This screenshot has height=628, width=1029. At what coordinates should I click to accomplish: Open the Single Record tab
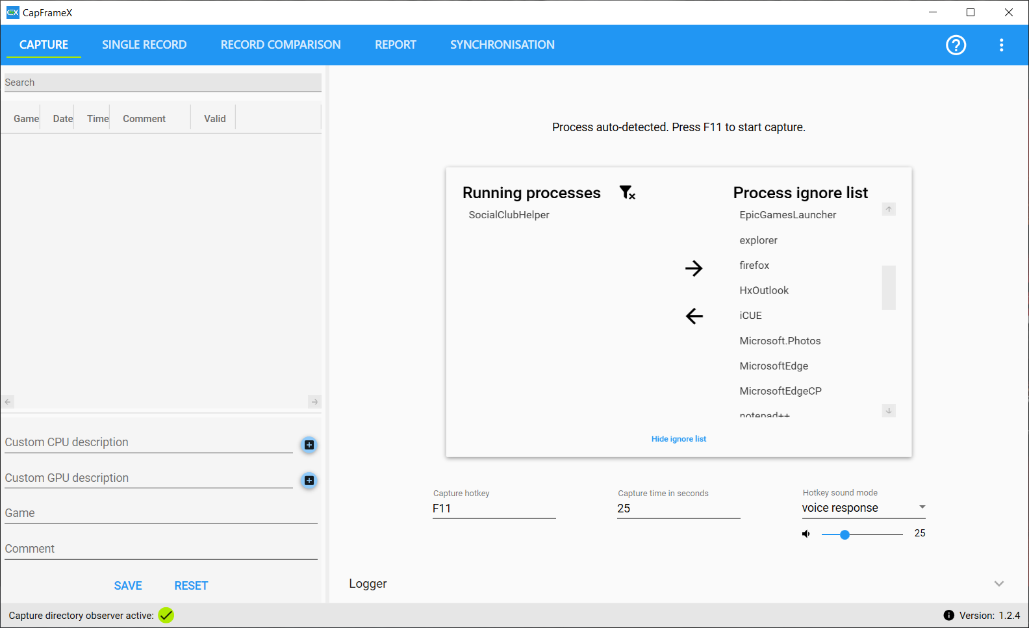pos(144,45)
